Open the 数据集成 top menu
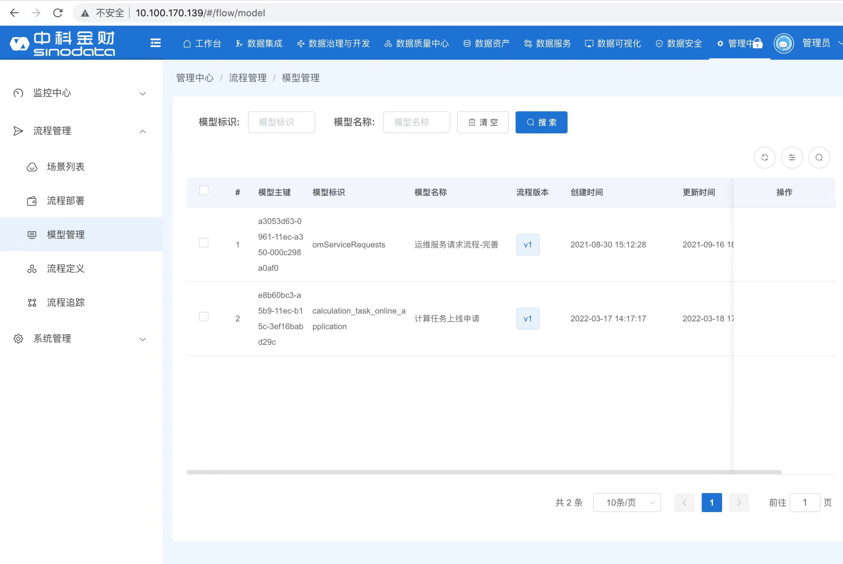 259,43
